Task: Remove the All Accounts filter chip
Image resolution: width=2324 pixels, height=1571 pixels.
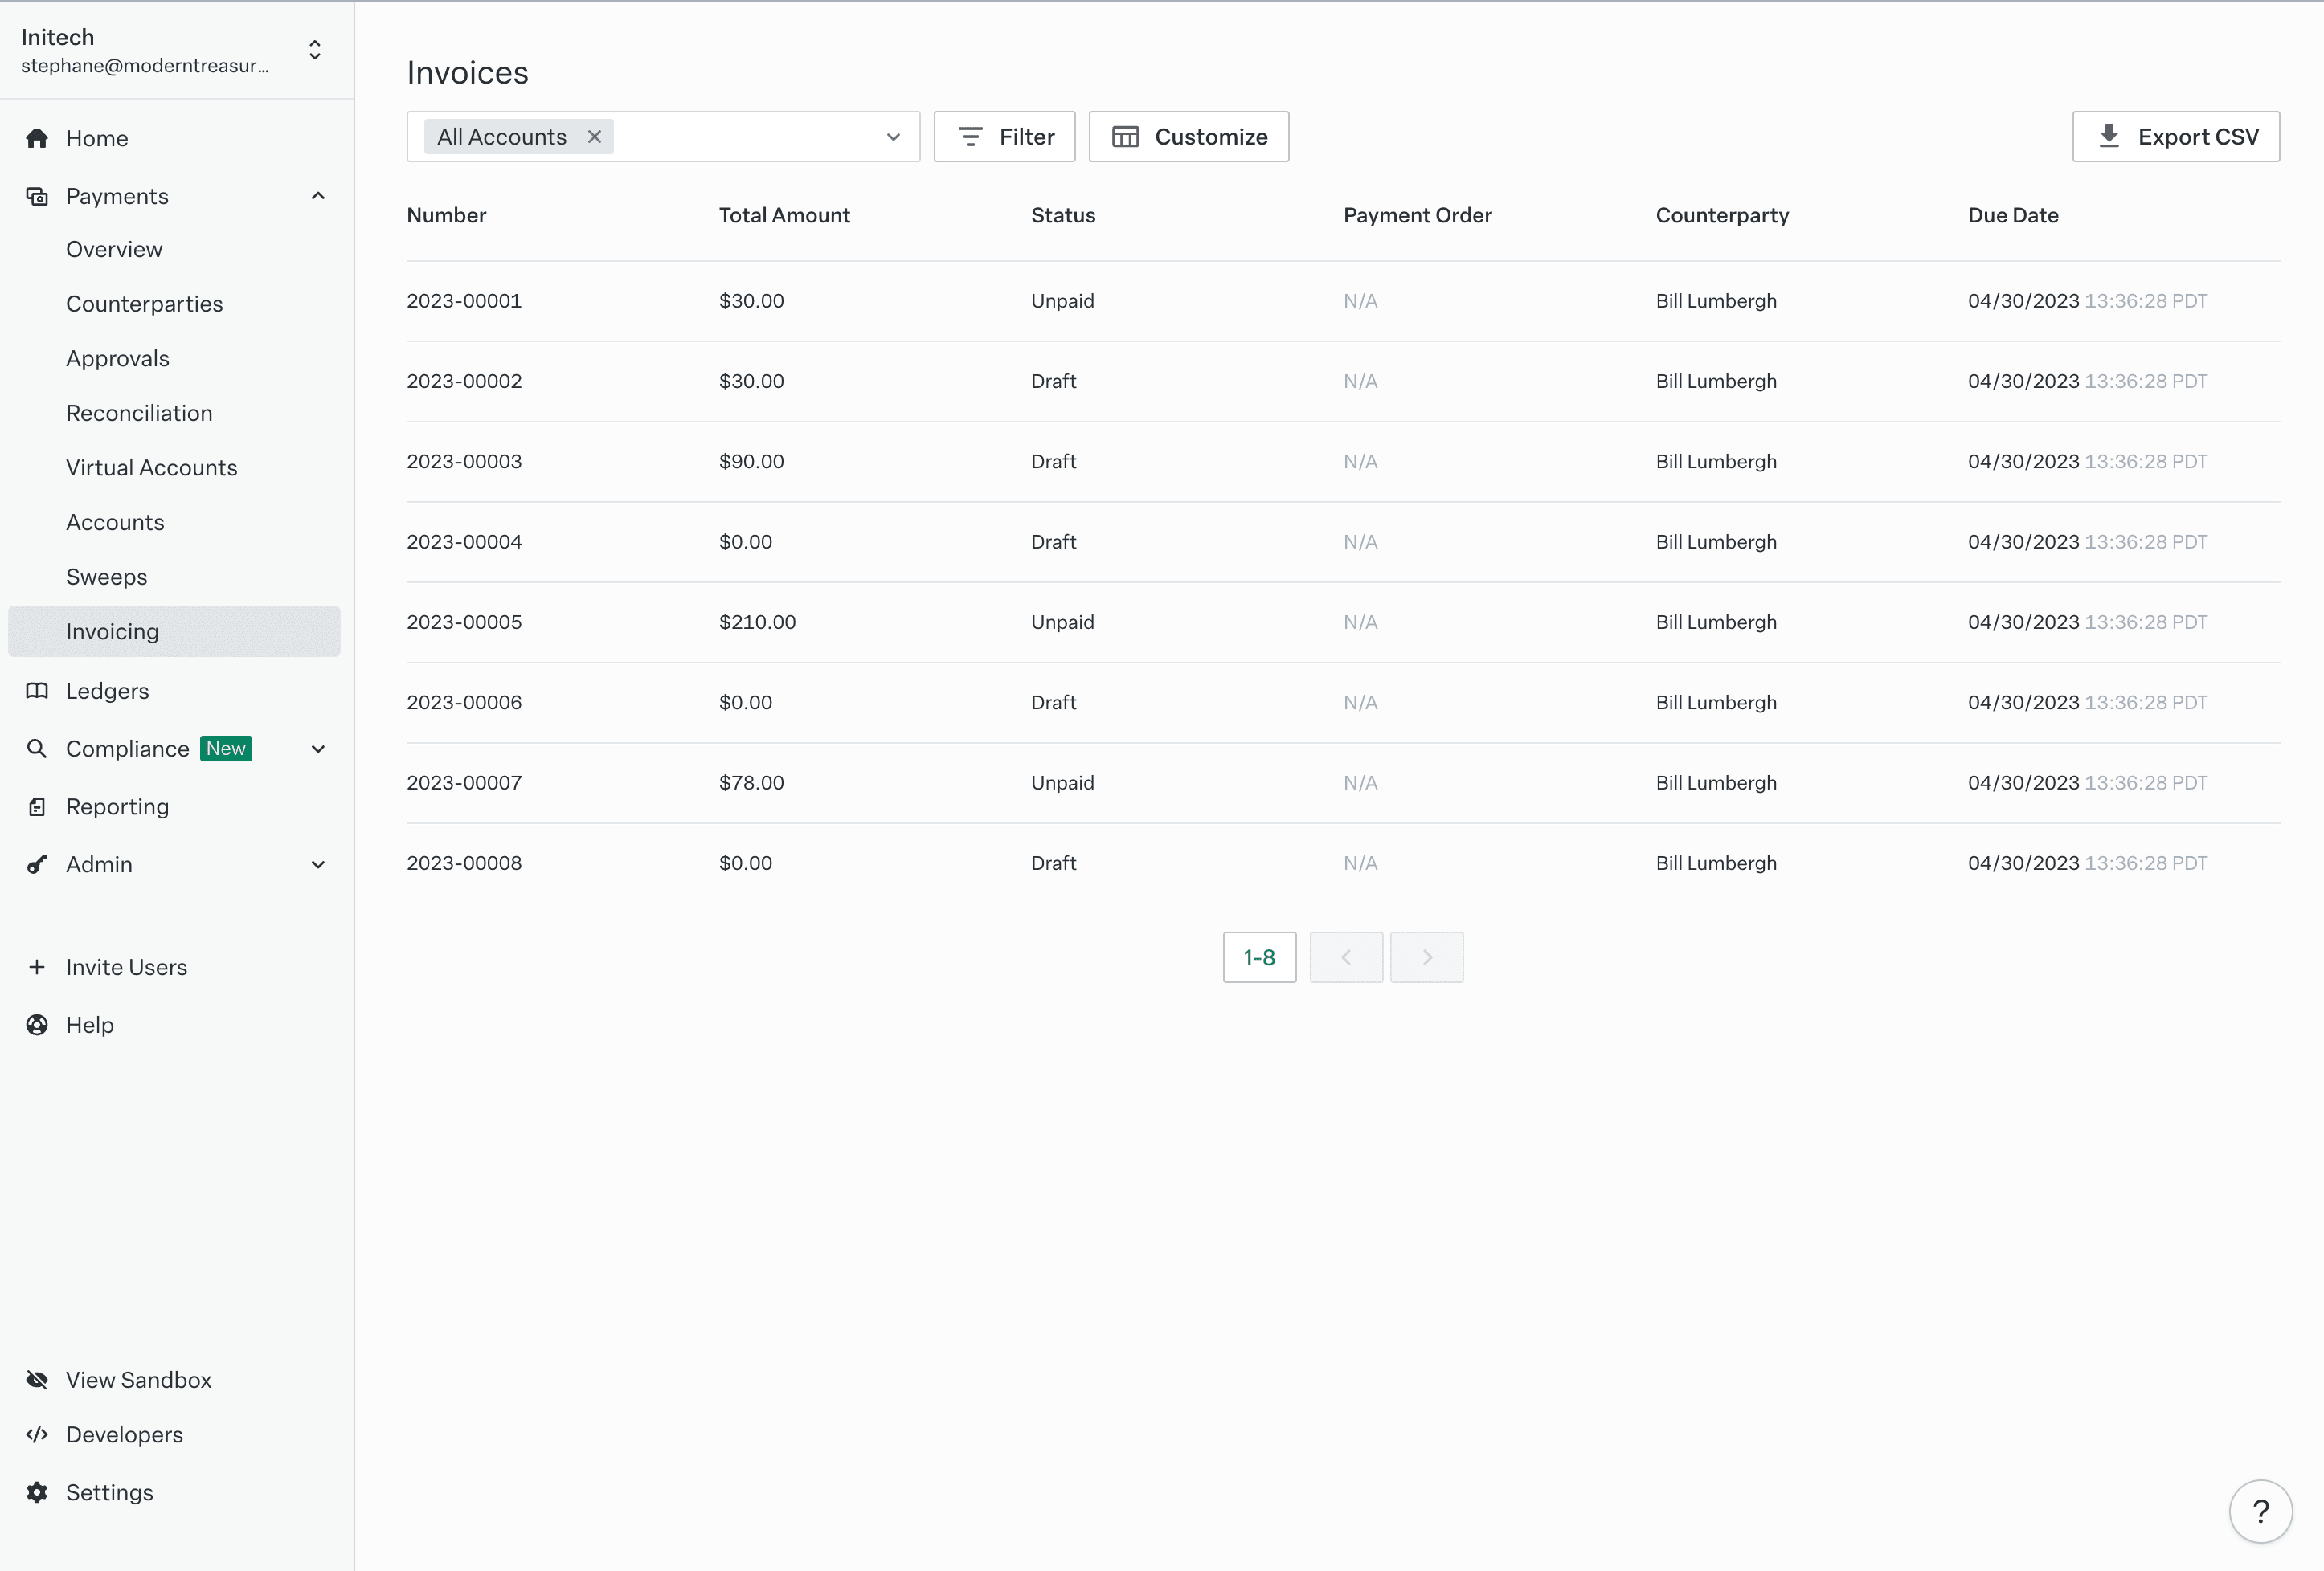Action: (594, 137)
